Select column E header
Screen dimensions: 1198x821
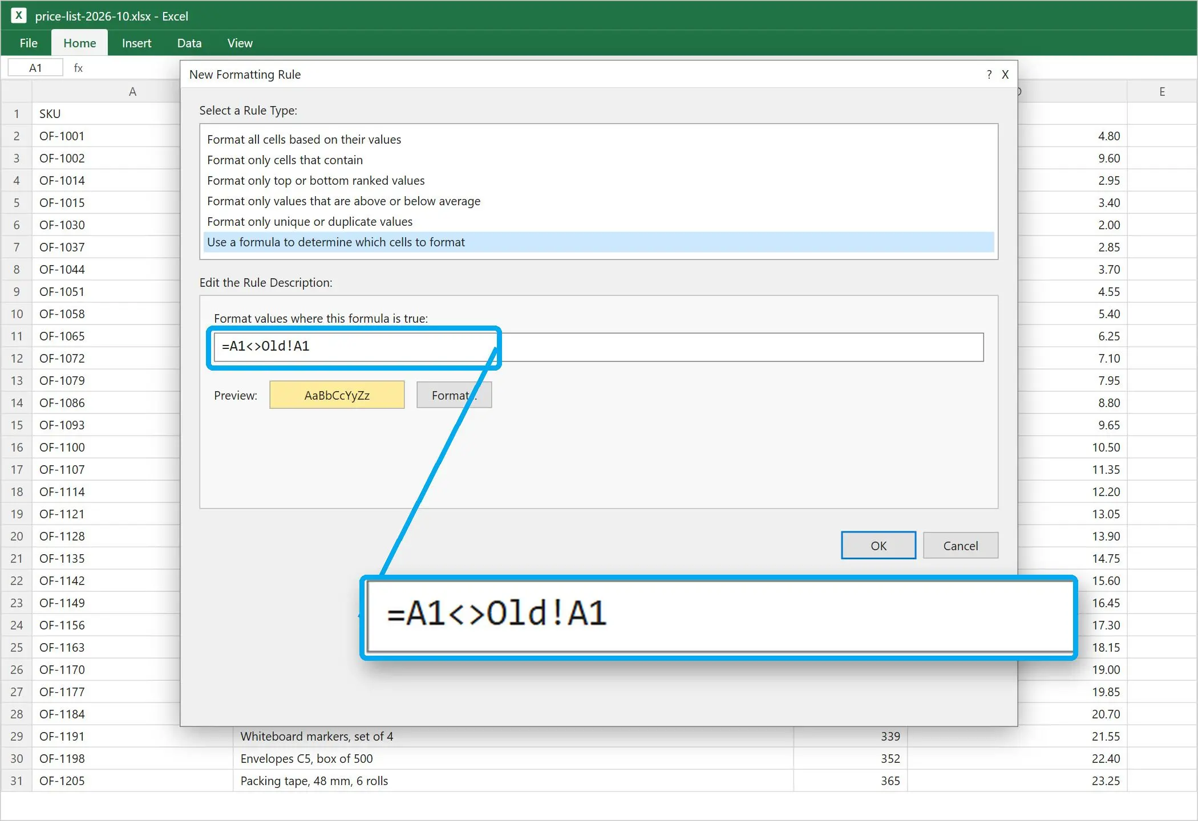pyautogui.click(x=1162, y=92)
